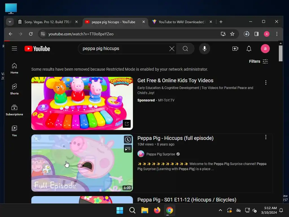The height and width of the screenshot is (217, 289).
Task: Bookmark this page with the star
Action: [x=232, y=34]
